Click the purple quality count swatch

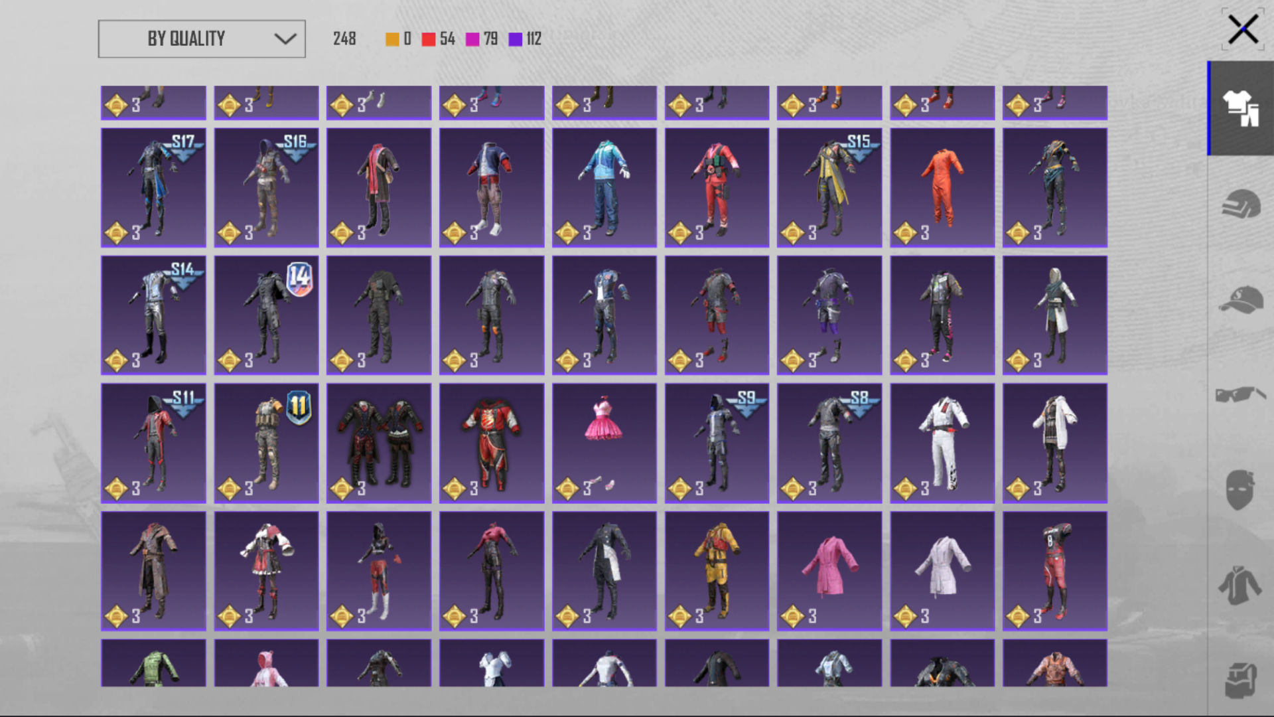point(516,39)
